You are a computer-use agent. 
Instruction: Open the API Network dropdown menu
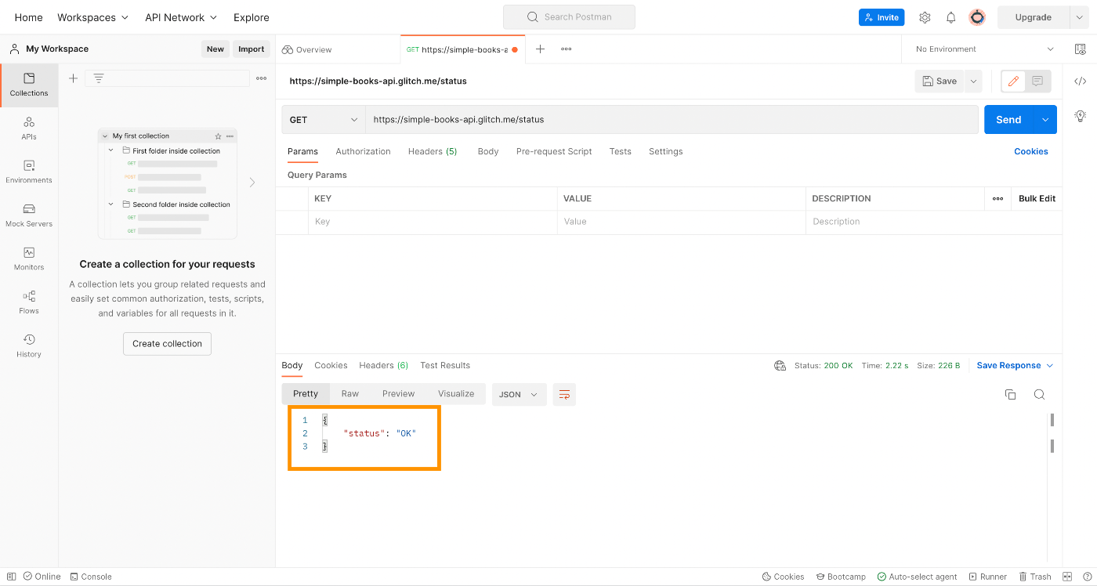181,17
